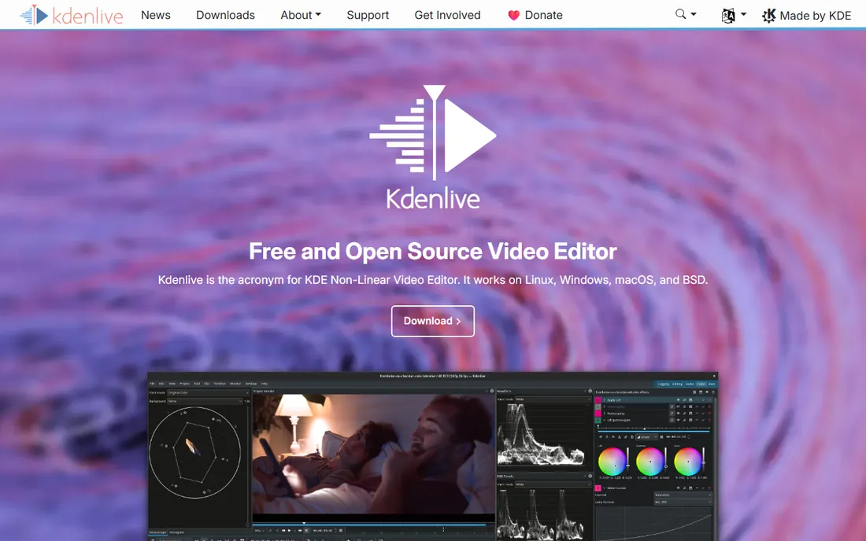The width and height of the screenshot is (866, 541).
Task: Click the Kdenlive application screenshot image
Action: point(432,457)
